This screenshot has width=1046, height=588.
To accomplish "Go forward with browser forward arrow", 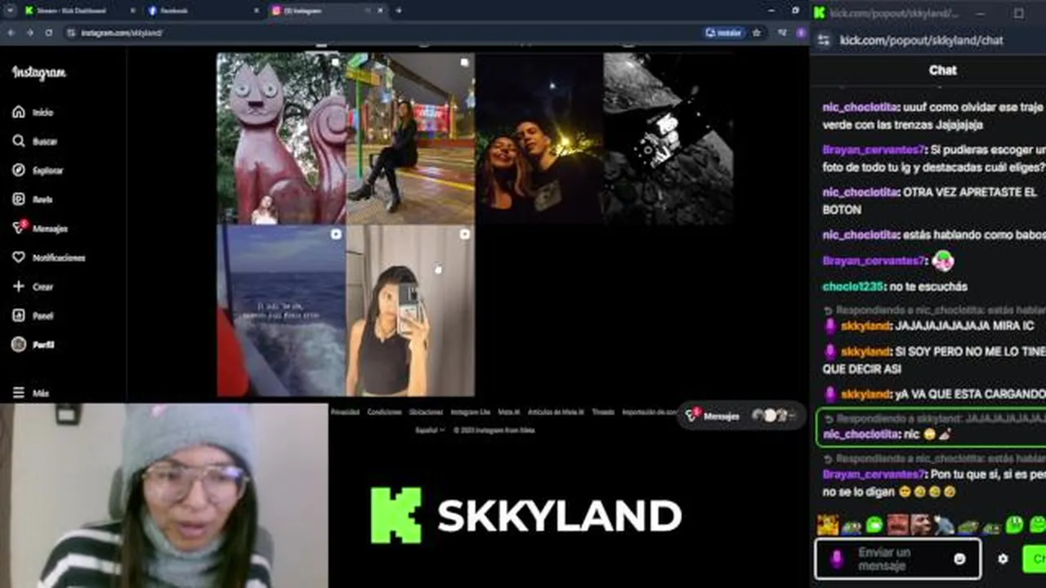I will (x=30, y=33).
